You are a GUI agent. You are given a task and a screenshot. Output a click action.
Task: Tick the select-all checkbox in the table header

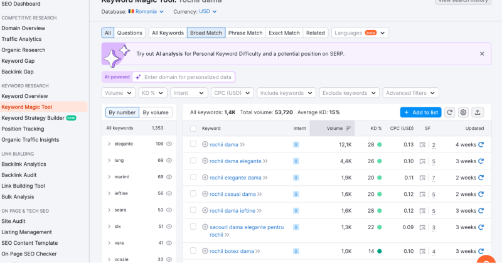click(193, 128)
